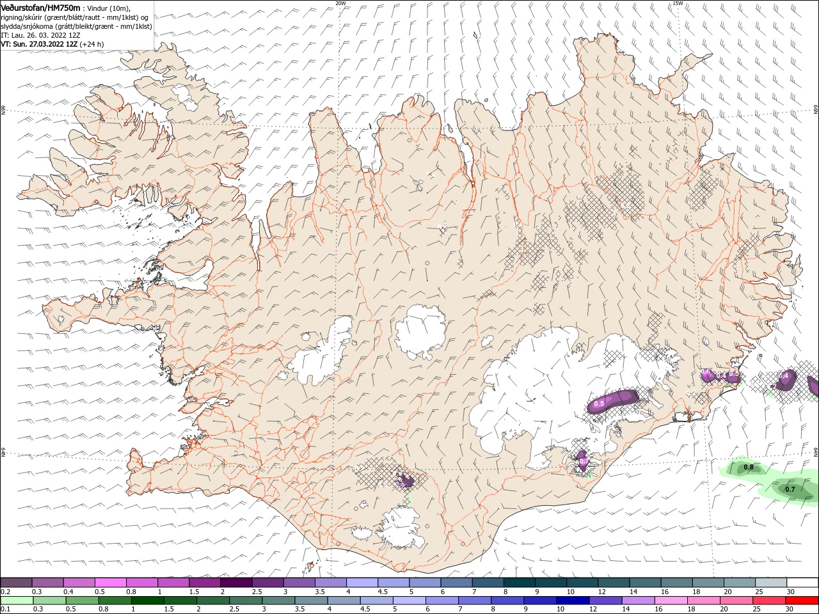Click the 15W longitude label at top
Image resolution: width=819 pixels, height=614 pixels.
pos(678,3)
